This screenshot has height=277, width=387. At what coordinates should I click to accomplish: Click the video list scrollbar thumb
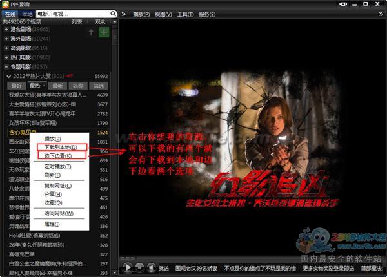click(x=115, y=37)
